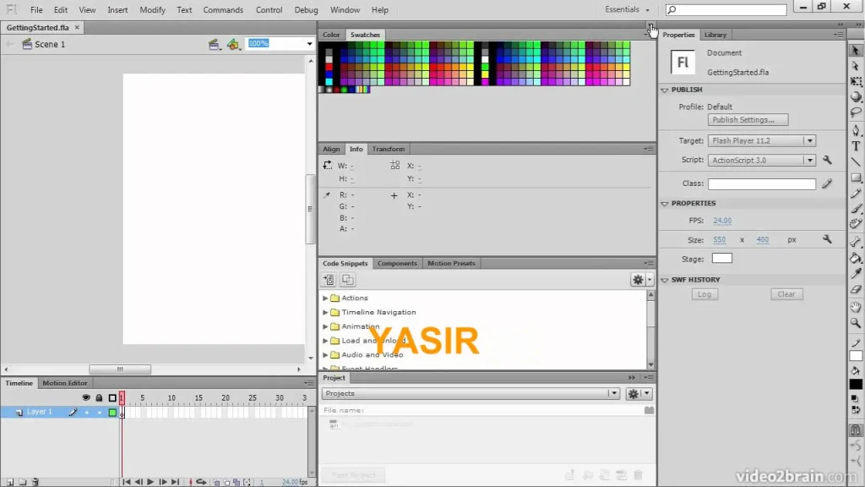The width and height of the screenshot is (865, 487).
Task: Switch to the Library tab
Action: (715, 35)
